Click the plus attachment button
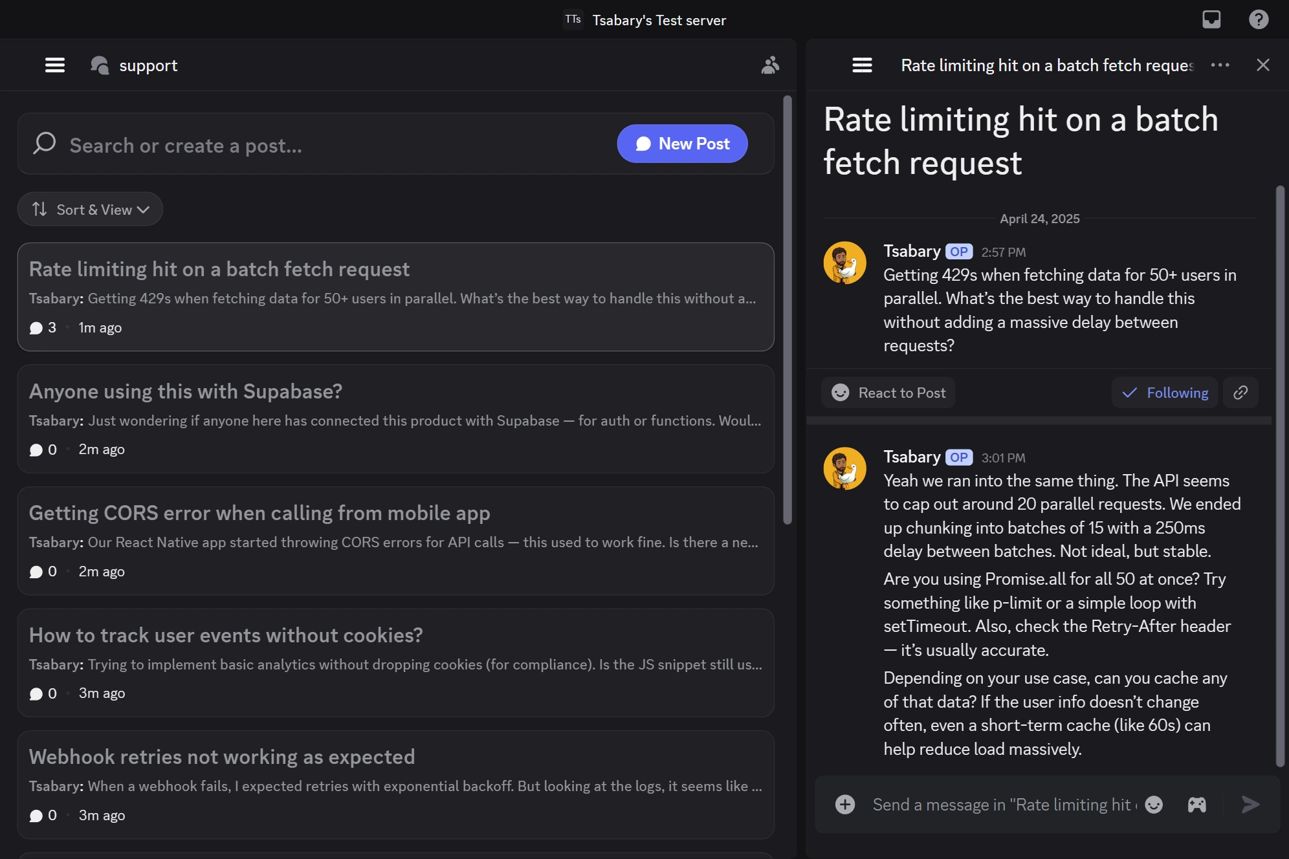Image resolution: width=1289 pixels, height=859 pixels. 845,805
